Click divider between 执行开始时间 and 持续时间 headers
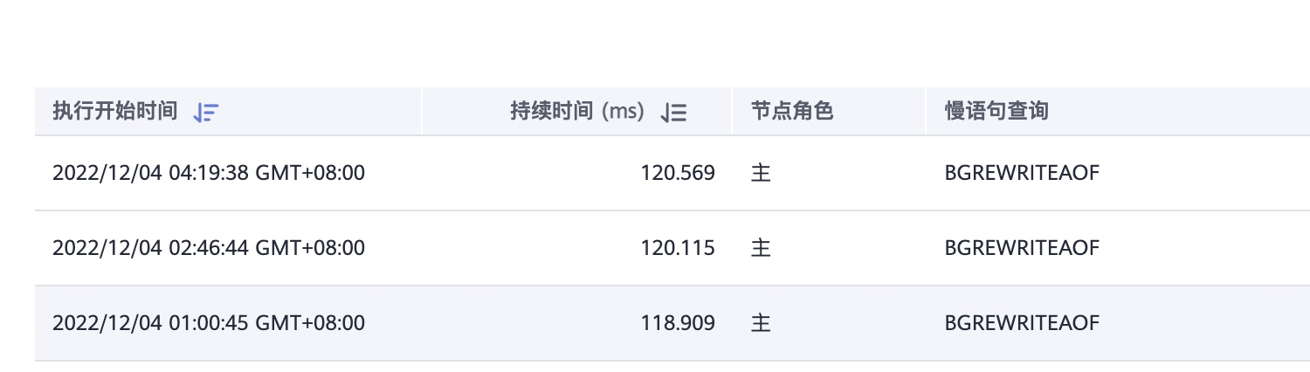Image resolution: width=1310 pixels, height=372 pixels. coord(422,111)
